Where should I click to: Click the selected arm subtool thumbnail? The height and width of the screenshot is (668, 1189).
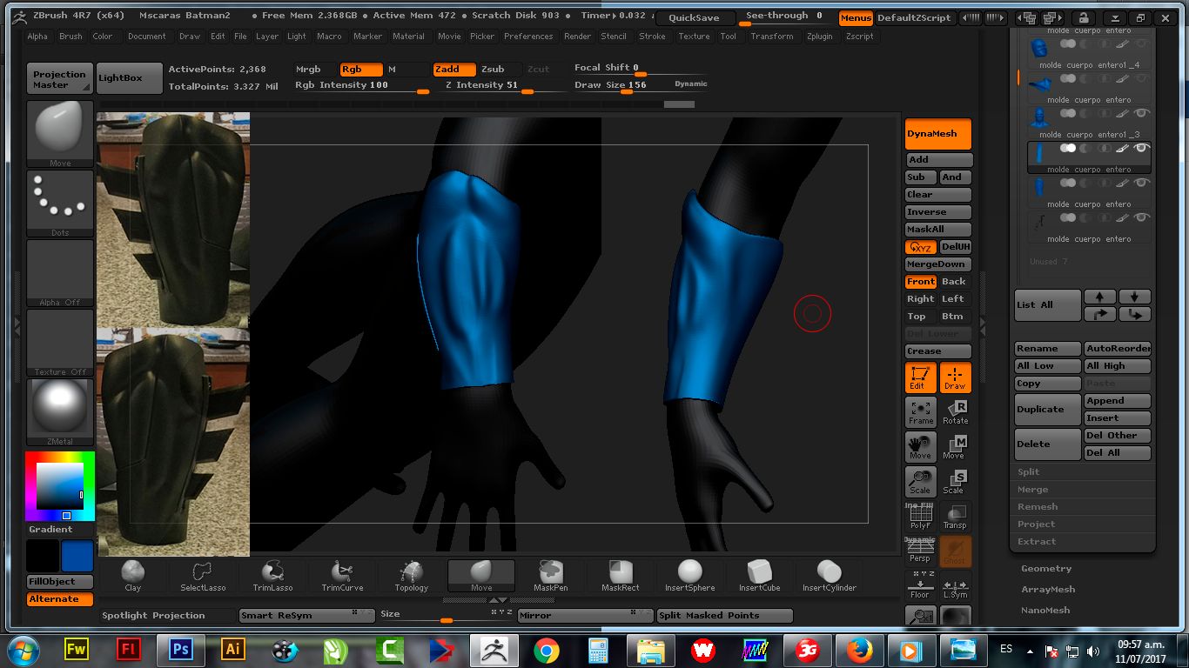(x=1038, y=153)
